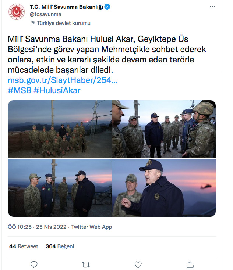The height and width of the screenshot is (270, 233).
Task: Open the #MSB hashtag
Action: pos(20,91)
